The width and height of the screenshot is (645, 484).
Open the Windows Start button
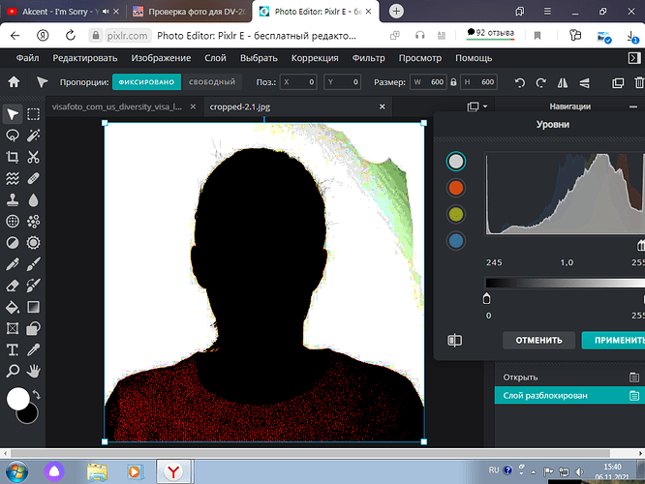16,471
